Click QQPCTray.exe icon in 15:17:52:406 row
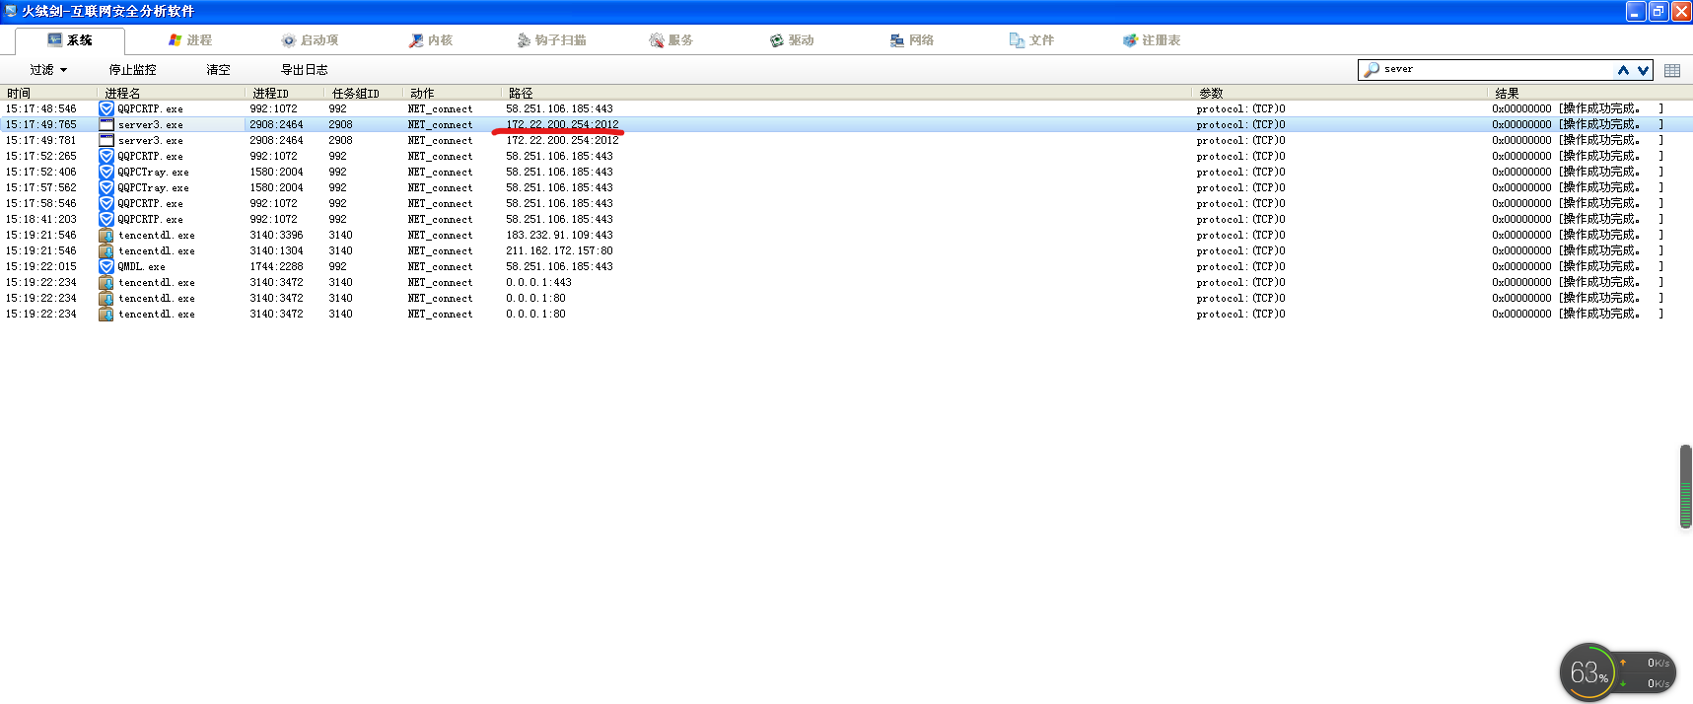The image size is (1693, 704). click(106, 172)
